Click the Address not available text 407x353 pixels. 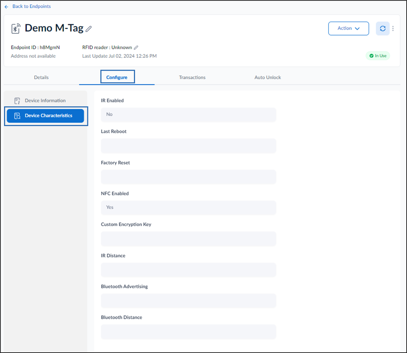[x=33, y=56]
